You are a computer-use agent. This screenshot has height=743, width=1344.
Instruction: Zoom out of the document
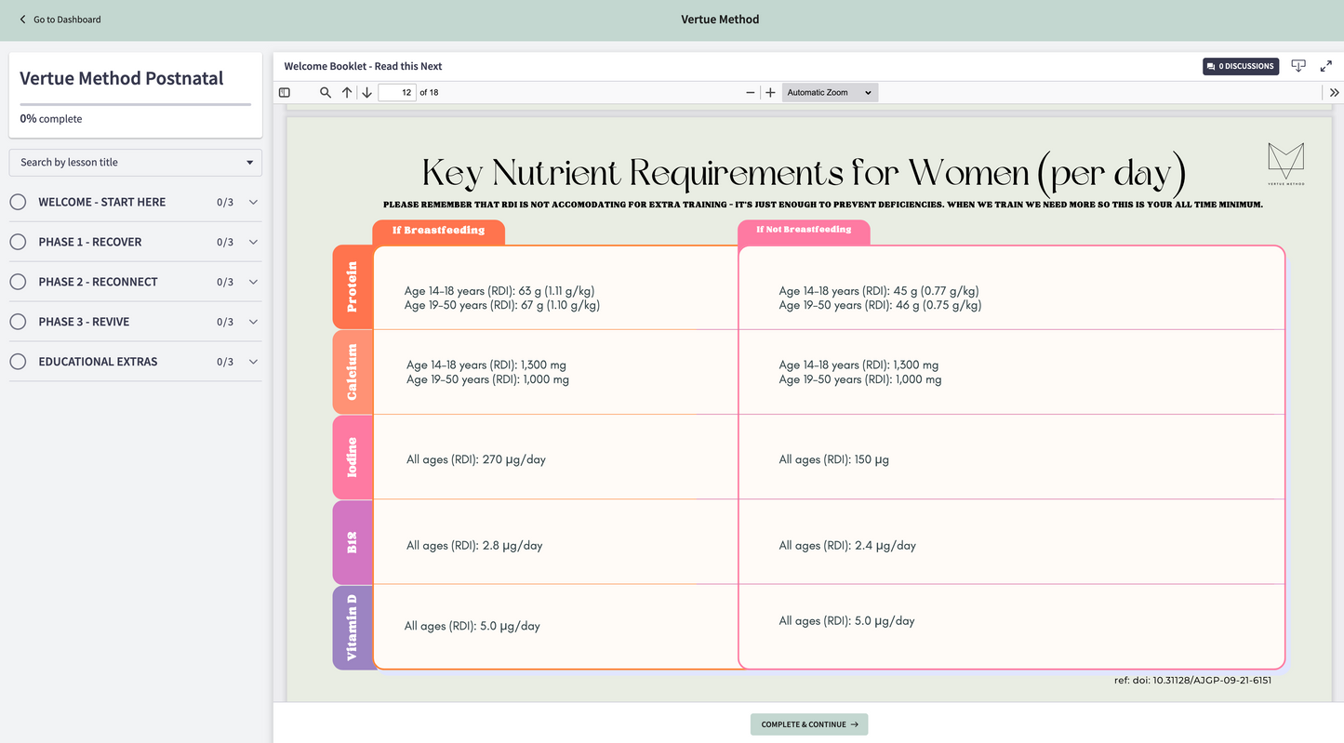[750, 92]
